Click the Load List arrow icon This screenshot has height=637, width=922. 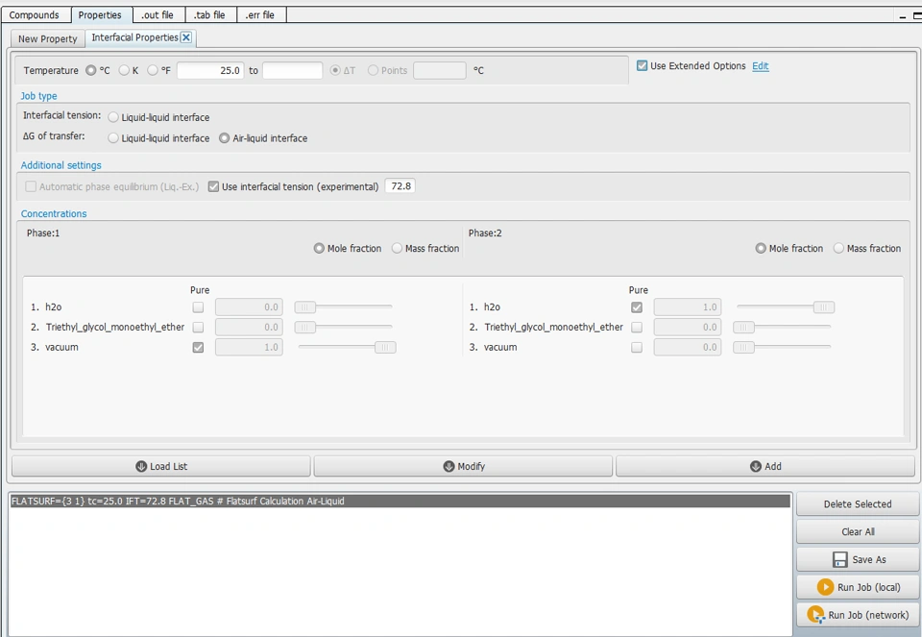[141, 466]
